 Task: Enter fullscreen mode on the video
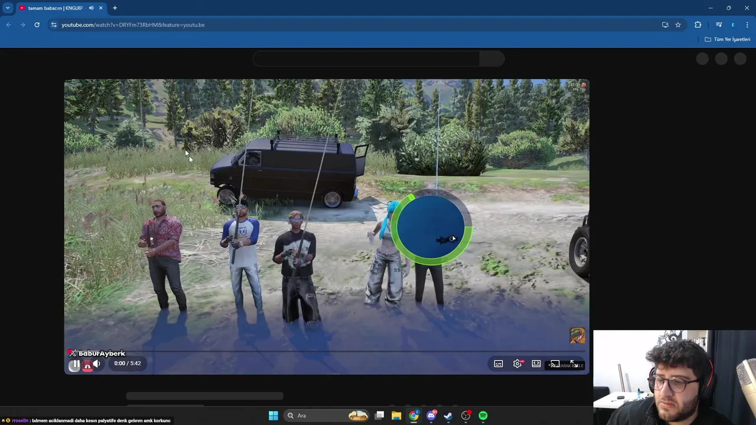573,364
